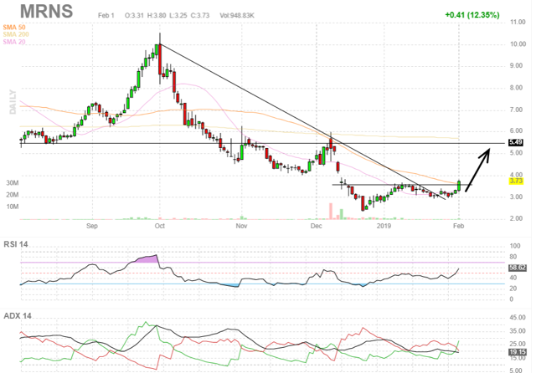The width and height of the screenshot is (536, 373).
Task: Click the 6.00 price axis label
Action: pos(516,130)
